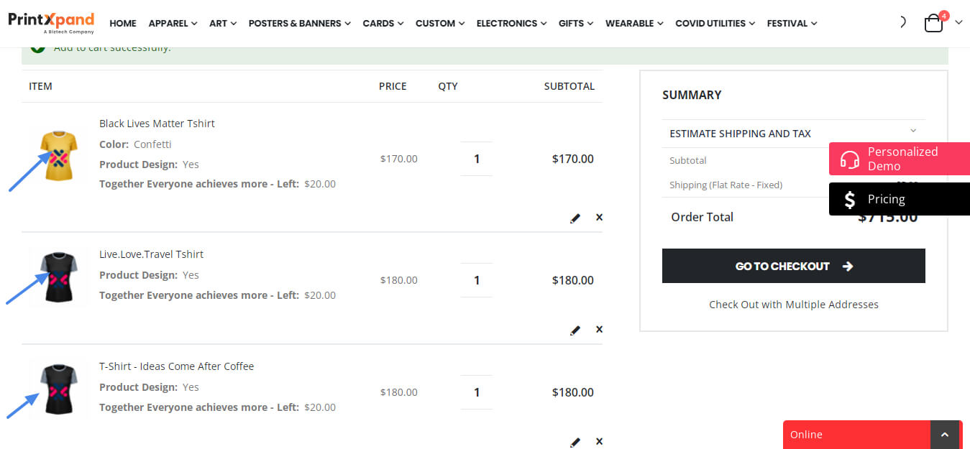
Task: Open the Apparel dropdown menu
Action: (x=173, y=23)
